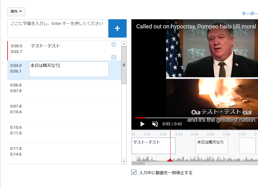Delete the テスト・テスト caption with X icon
Viewport: 258px width, 189px height.
(x=114, y=44)
